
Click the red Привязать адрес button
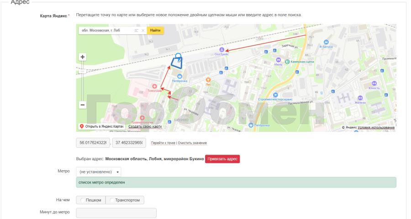222,159
